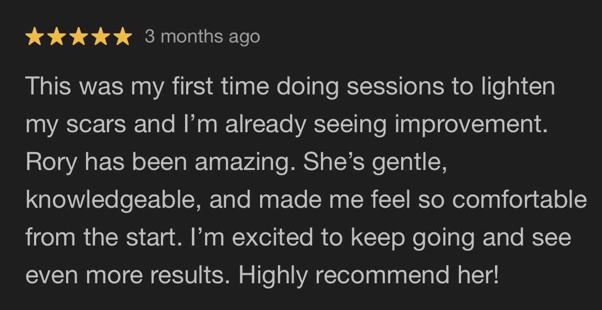Click the word "results" in the last line
Image resolution: width=602 pixels, height=310 pixels.
click(x=194, y=275)
